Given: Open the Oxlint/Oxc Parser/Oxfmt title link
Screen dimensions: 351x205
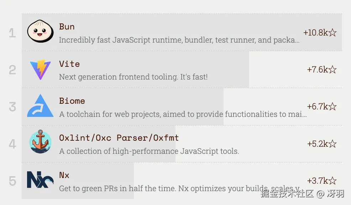Looking at the screenshot, I should [x=119, y=138].
